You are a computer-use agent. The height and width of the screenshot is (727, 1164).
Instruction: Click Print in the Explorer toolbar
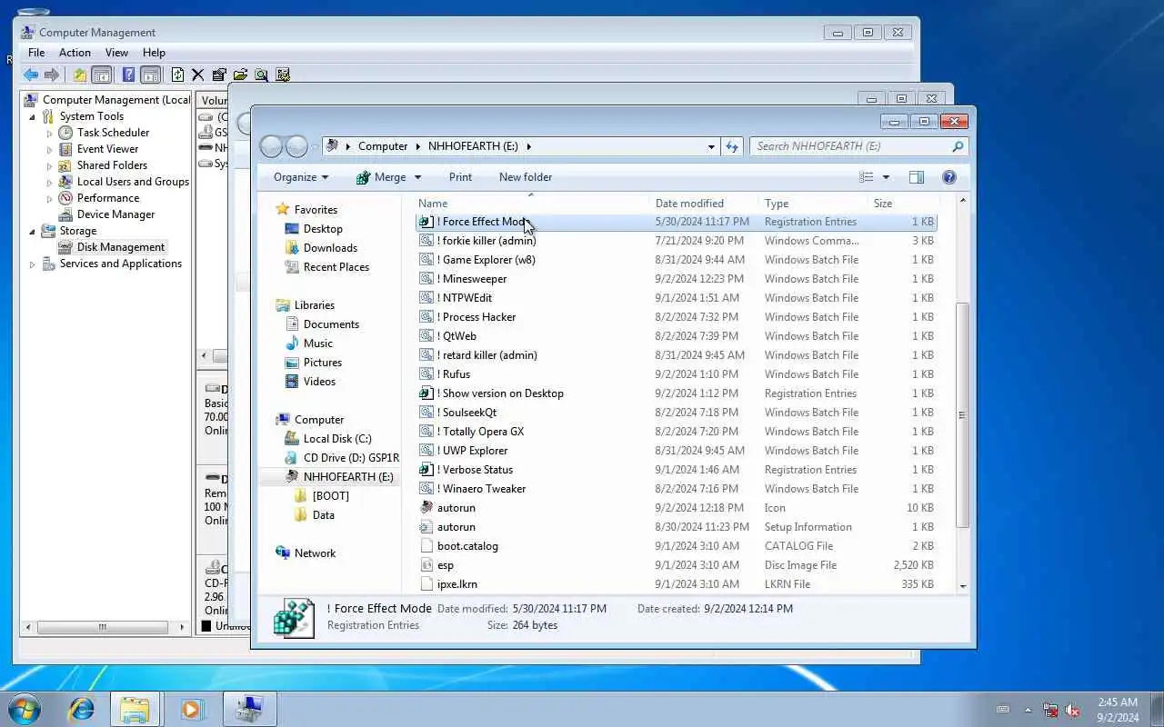[460, 177]
